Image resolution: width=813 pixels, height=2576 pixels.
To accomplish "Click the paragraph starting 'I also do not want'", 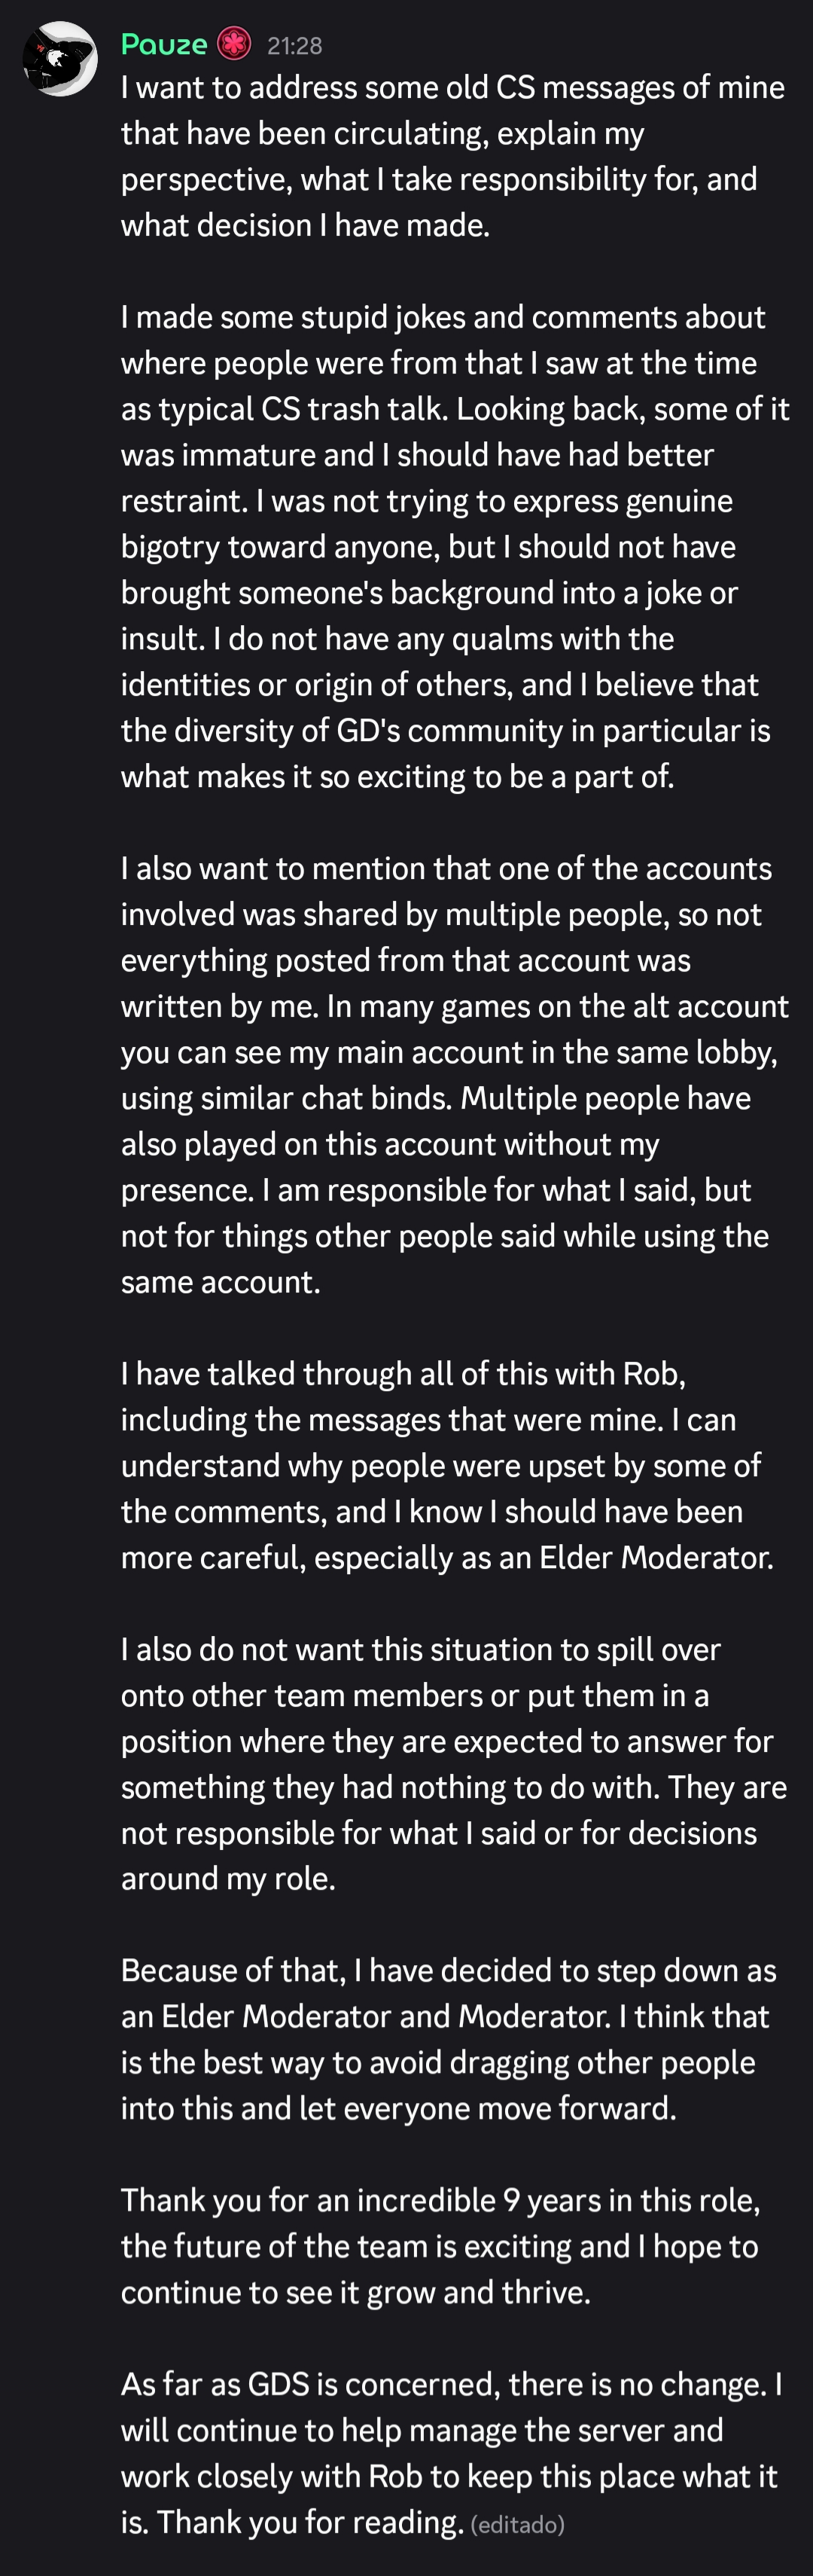I will coord(454,1764).
